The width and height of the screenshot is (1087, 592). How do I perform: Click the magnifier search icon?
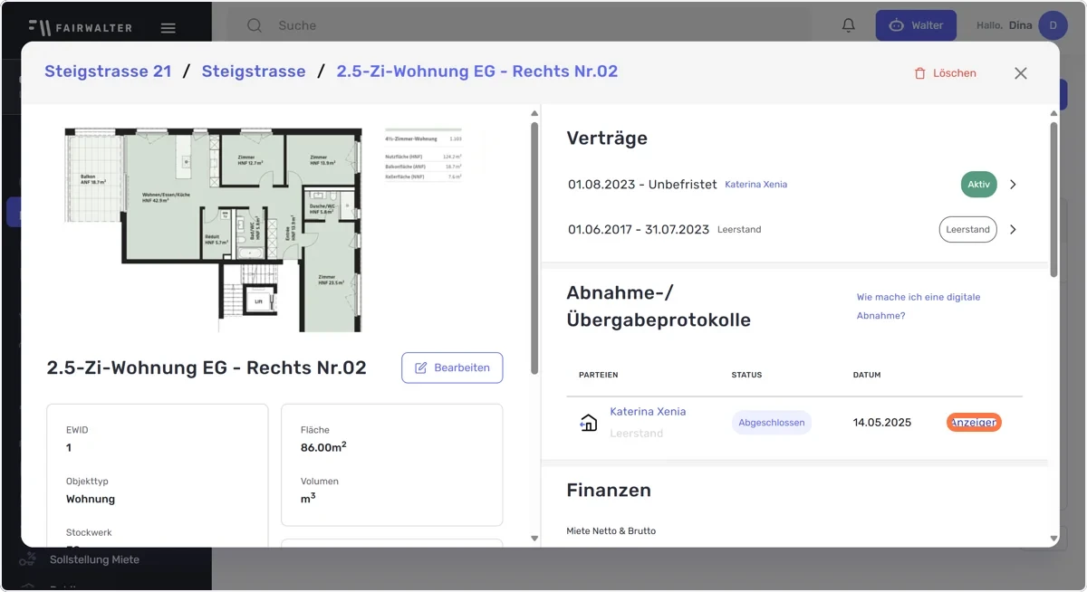coord(255,25)
